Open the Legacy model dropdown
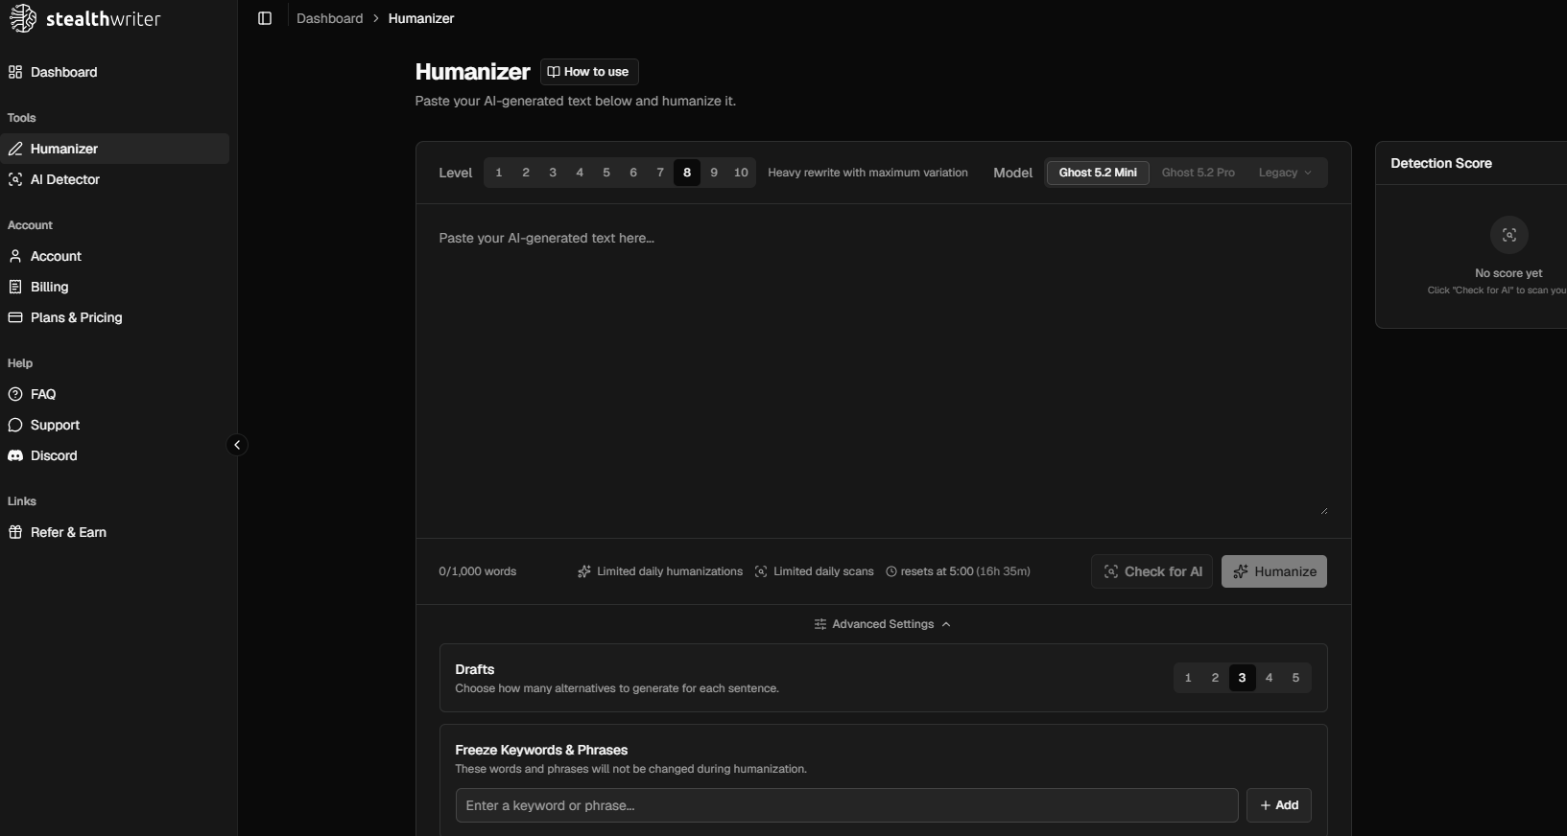 (x=1285, y=173)
